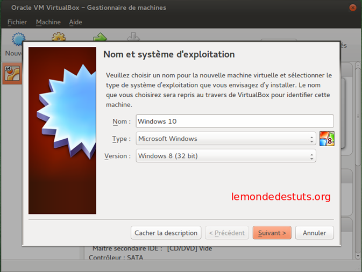Click the Cacher la description button
Screen dimensions: 362x272
(x=166, y=233)
